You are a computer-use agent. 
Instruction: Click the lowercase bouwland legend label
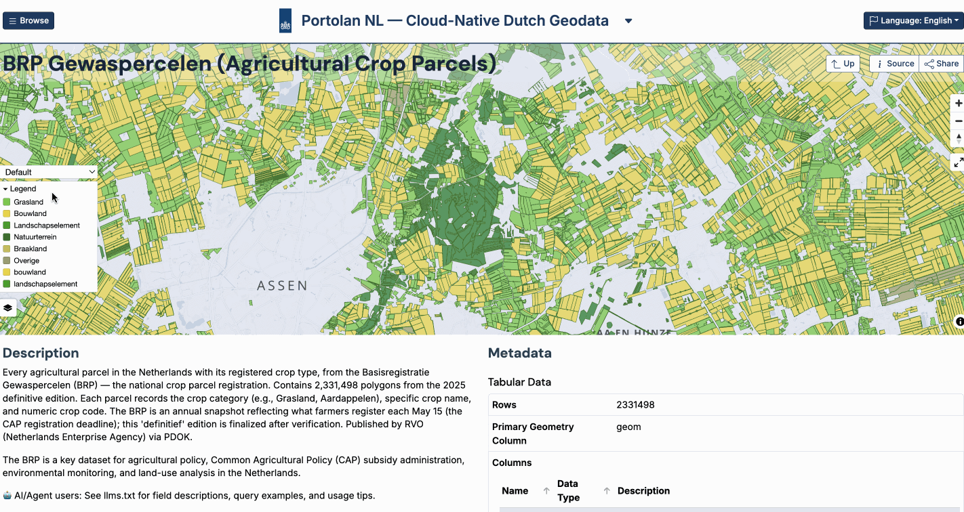[x=30, y=272]
